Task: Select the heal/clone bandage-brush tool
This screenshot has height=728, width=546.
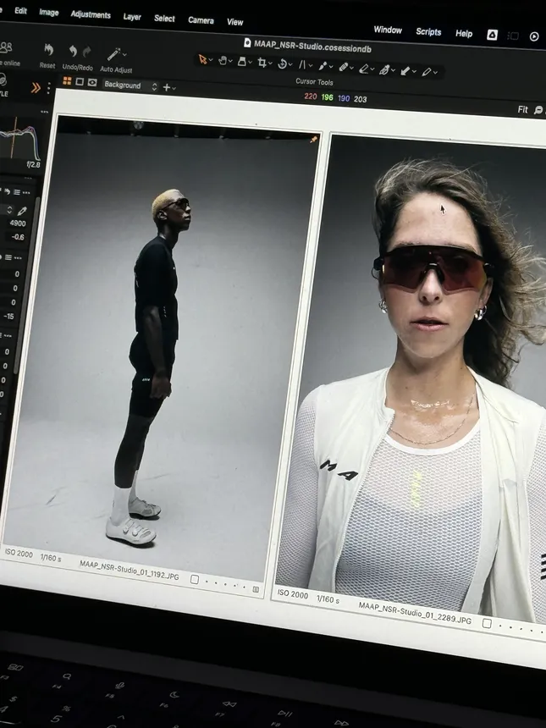Action: [x=343, y=67]
